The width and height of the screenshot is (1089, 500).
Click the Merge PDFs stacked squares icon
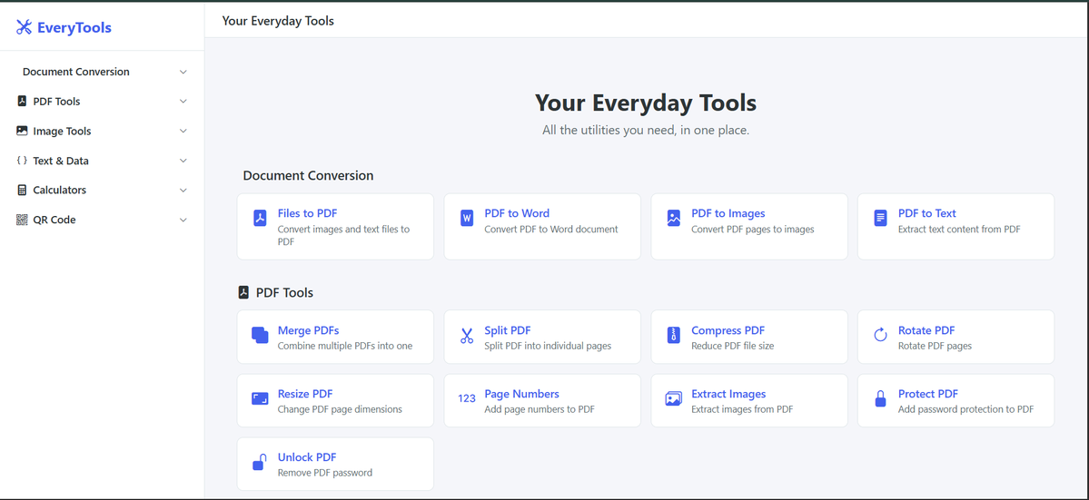[259, 336]
